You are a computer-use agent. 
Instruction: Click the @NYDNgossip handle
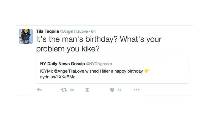99,64
